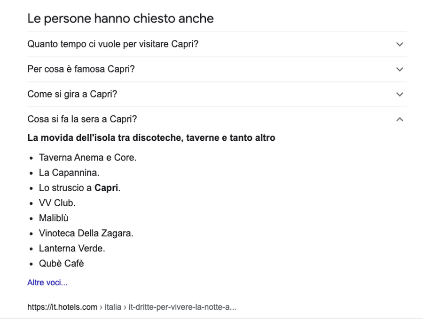Click the 'Le persone hanno chiesto anche' heading
The height and width of the screenshot is (322, 423).
pos(120,18)
